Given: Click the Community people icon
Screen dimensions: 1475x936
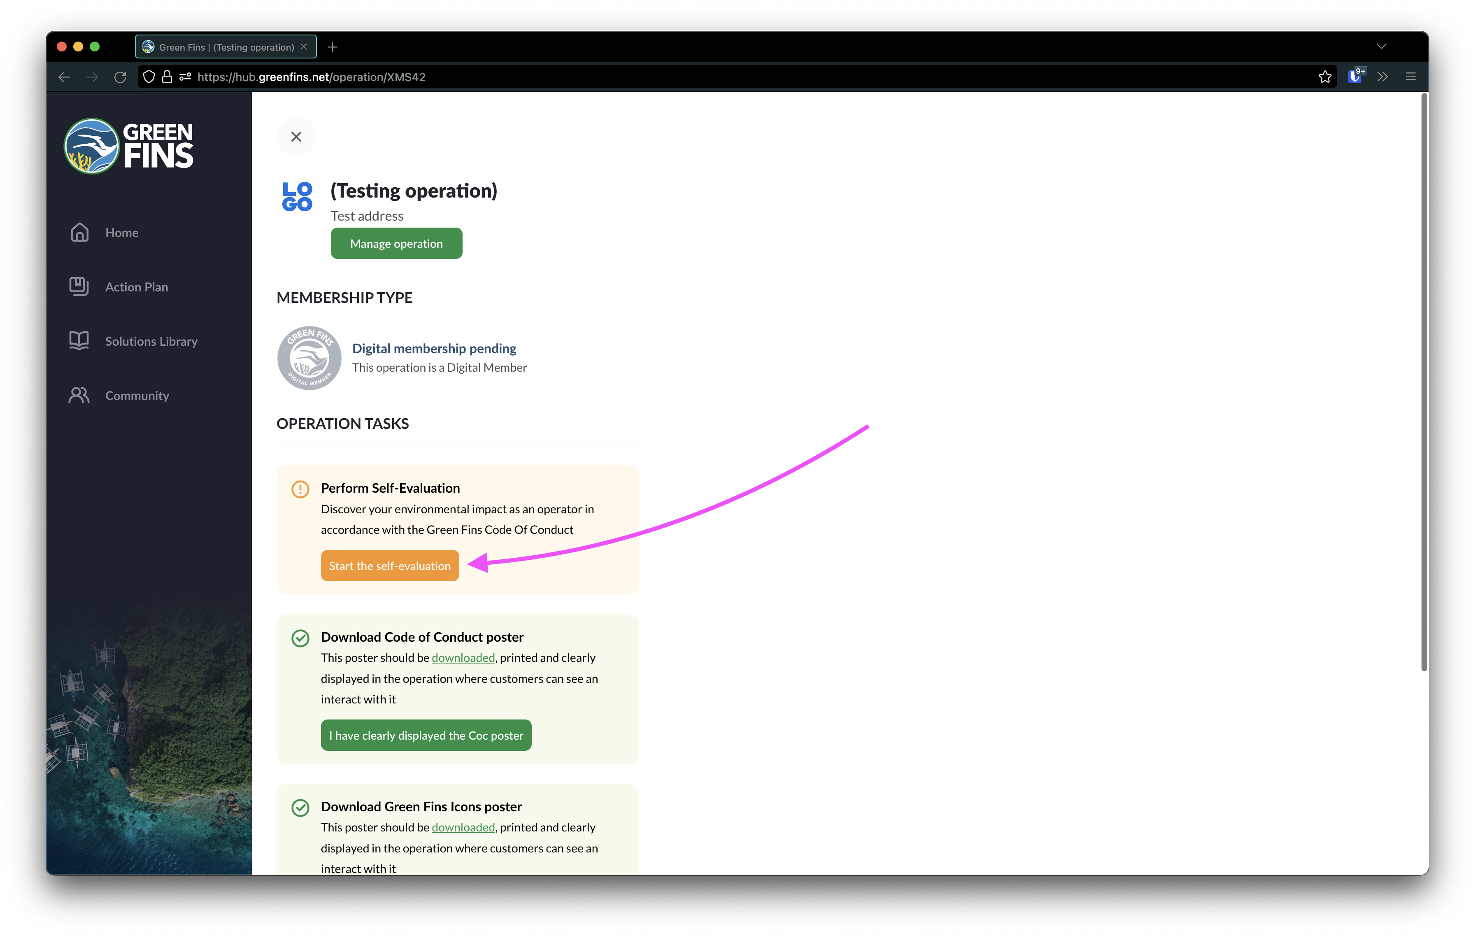Looking at the screenshot, I should [x=79, y=396].
